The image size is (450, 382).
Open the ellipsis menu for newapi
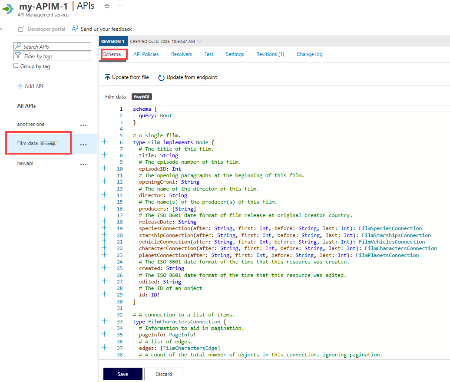tap(83, 164)
